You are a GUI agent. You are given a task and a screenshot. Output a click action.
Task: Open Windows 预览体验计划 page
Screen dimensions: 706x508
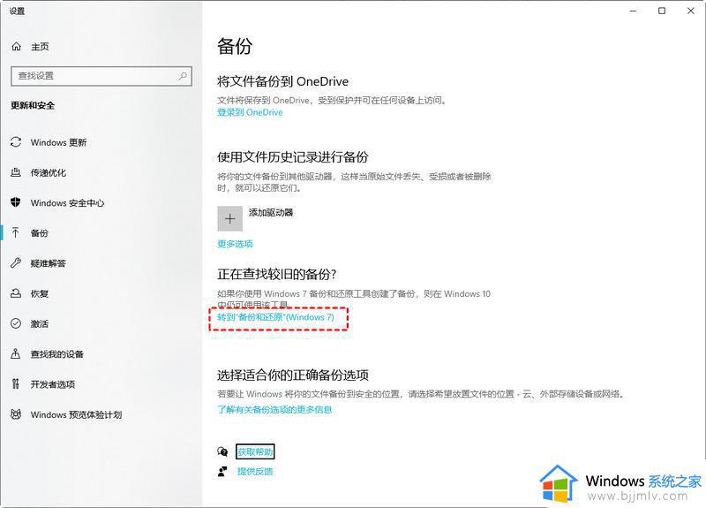pyautogui.click(x=76, y=414)
